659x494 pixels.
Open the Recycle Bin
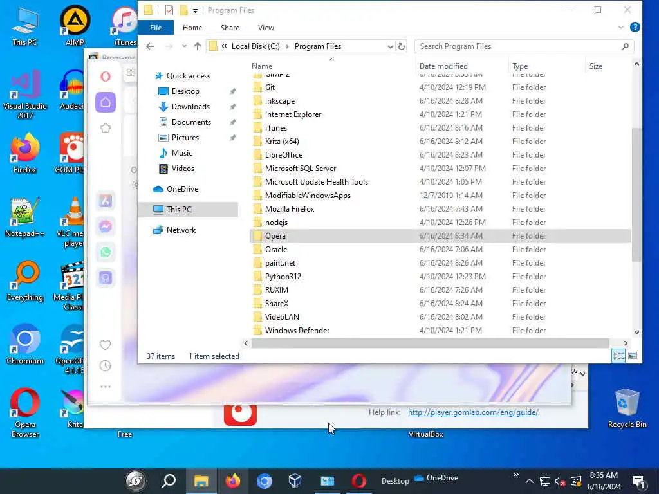[x=627, y=408]
